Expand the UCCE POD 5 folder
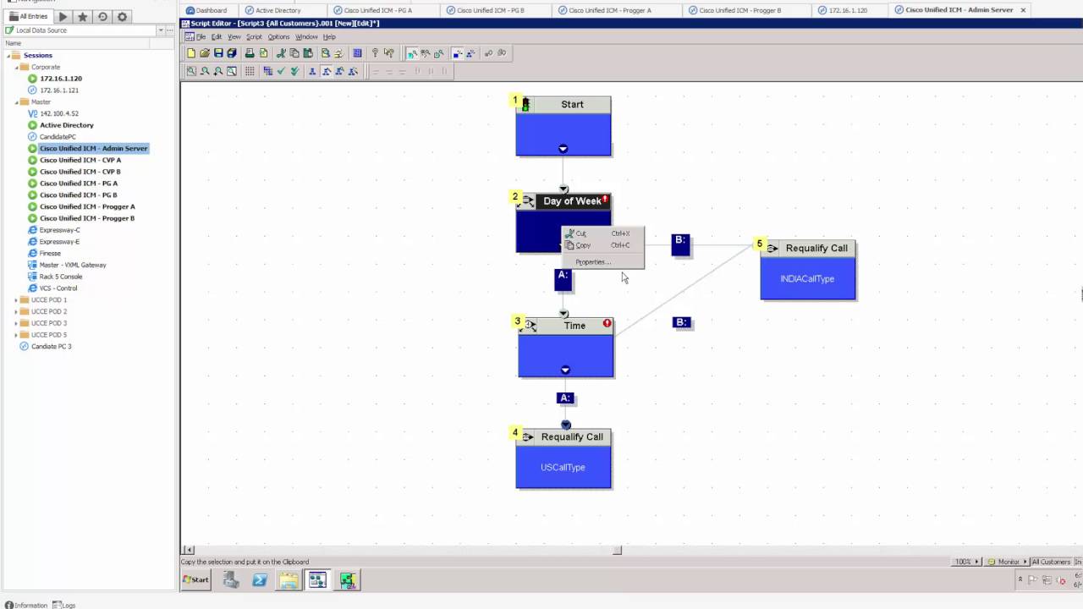The width and height of the screenshot is (1083, 609). click(x=16, y=334)
